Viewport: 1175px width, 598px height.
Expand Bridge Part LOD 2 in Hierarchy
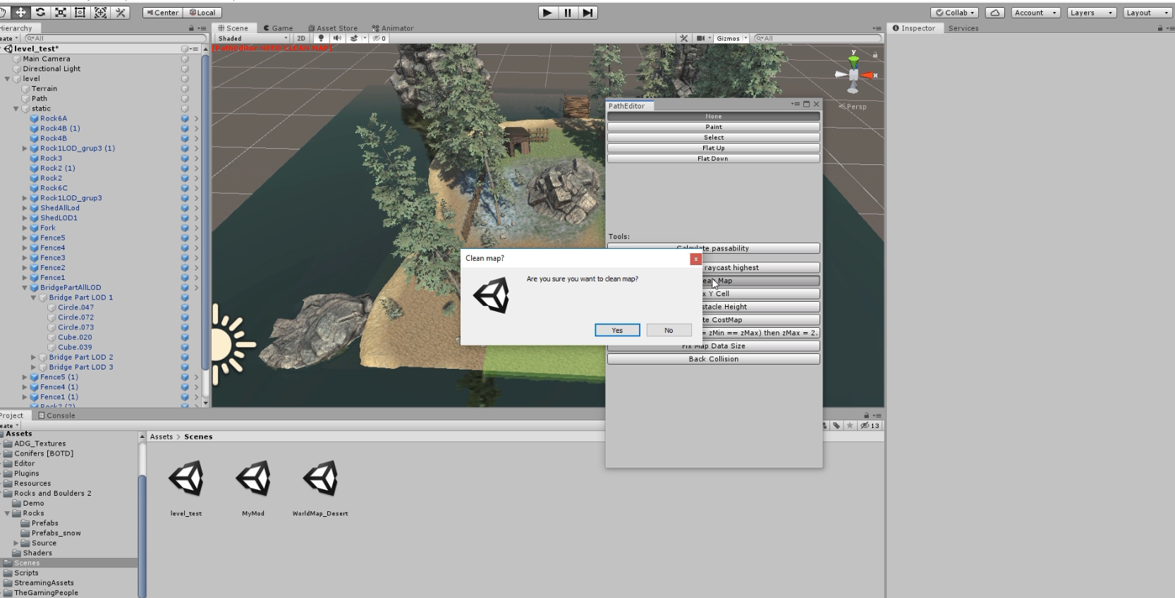point(33,358)
